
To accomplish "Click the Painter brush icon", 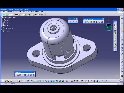I will [x=42, y=14].
